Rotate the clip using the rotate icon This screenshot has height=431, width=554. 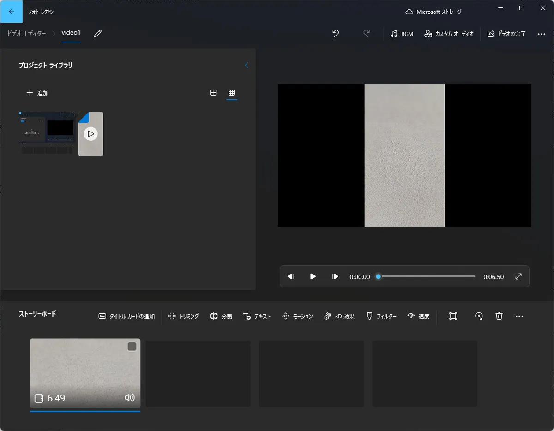pos(479,316)
